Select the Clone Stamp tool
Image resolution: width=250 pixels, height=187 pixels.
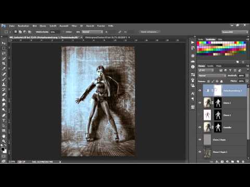click(4, 85)
